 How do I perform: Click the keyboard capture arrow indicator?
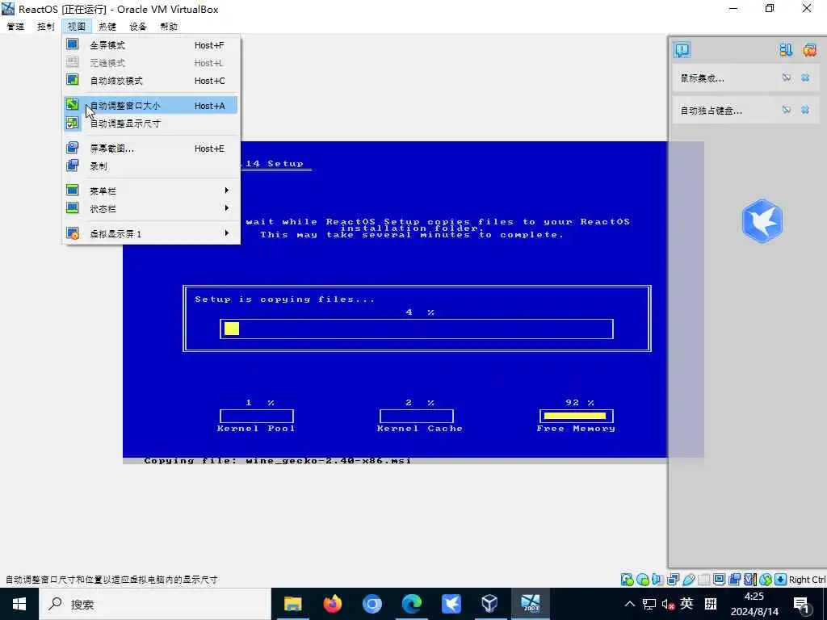(781, 580)
